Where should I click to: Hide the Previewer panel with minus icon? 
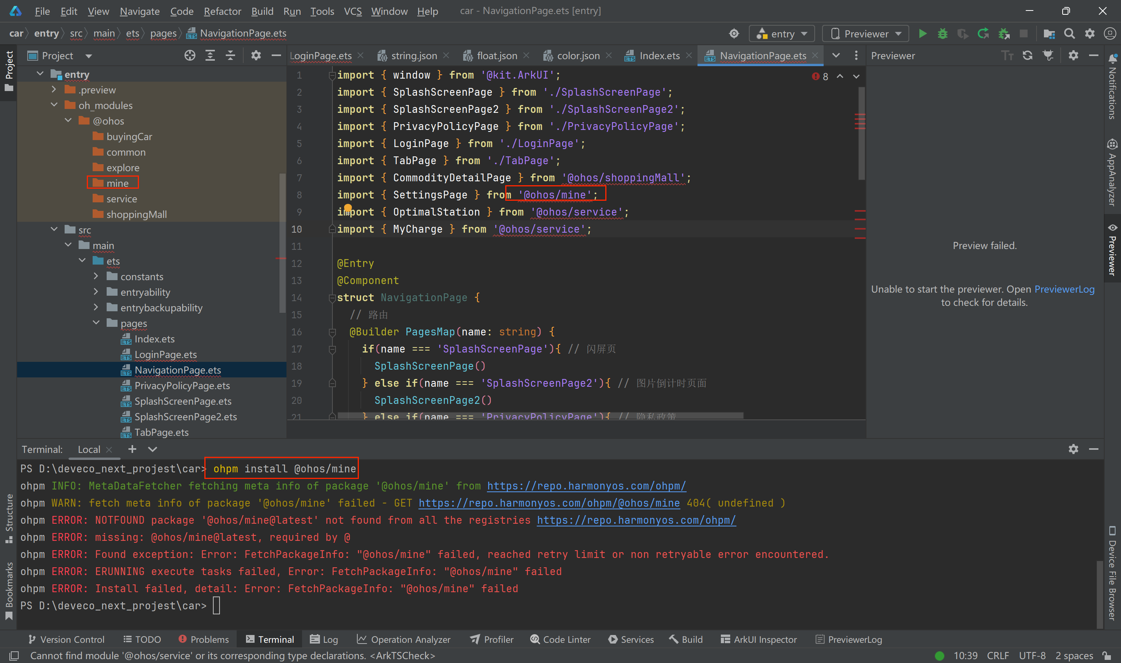[x=1094, y=55]
